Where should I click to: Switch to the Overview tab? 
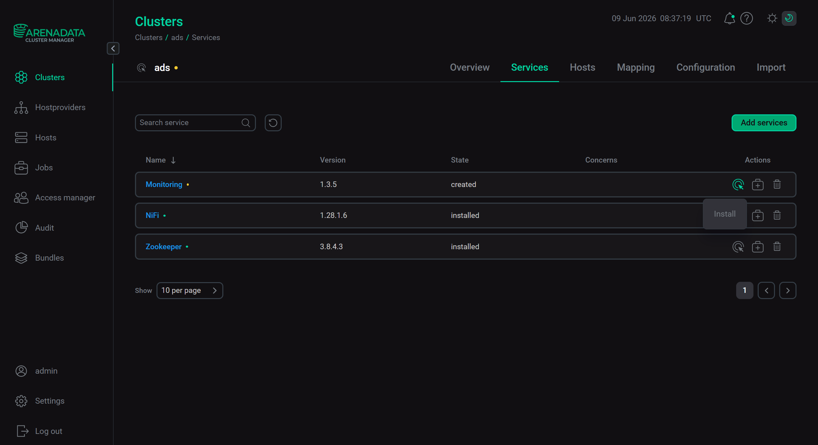tap(469, 67)
